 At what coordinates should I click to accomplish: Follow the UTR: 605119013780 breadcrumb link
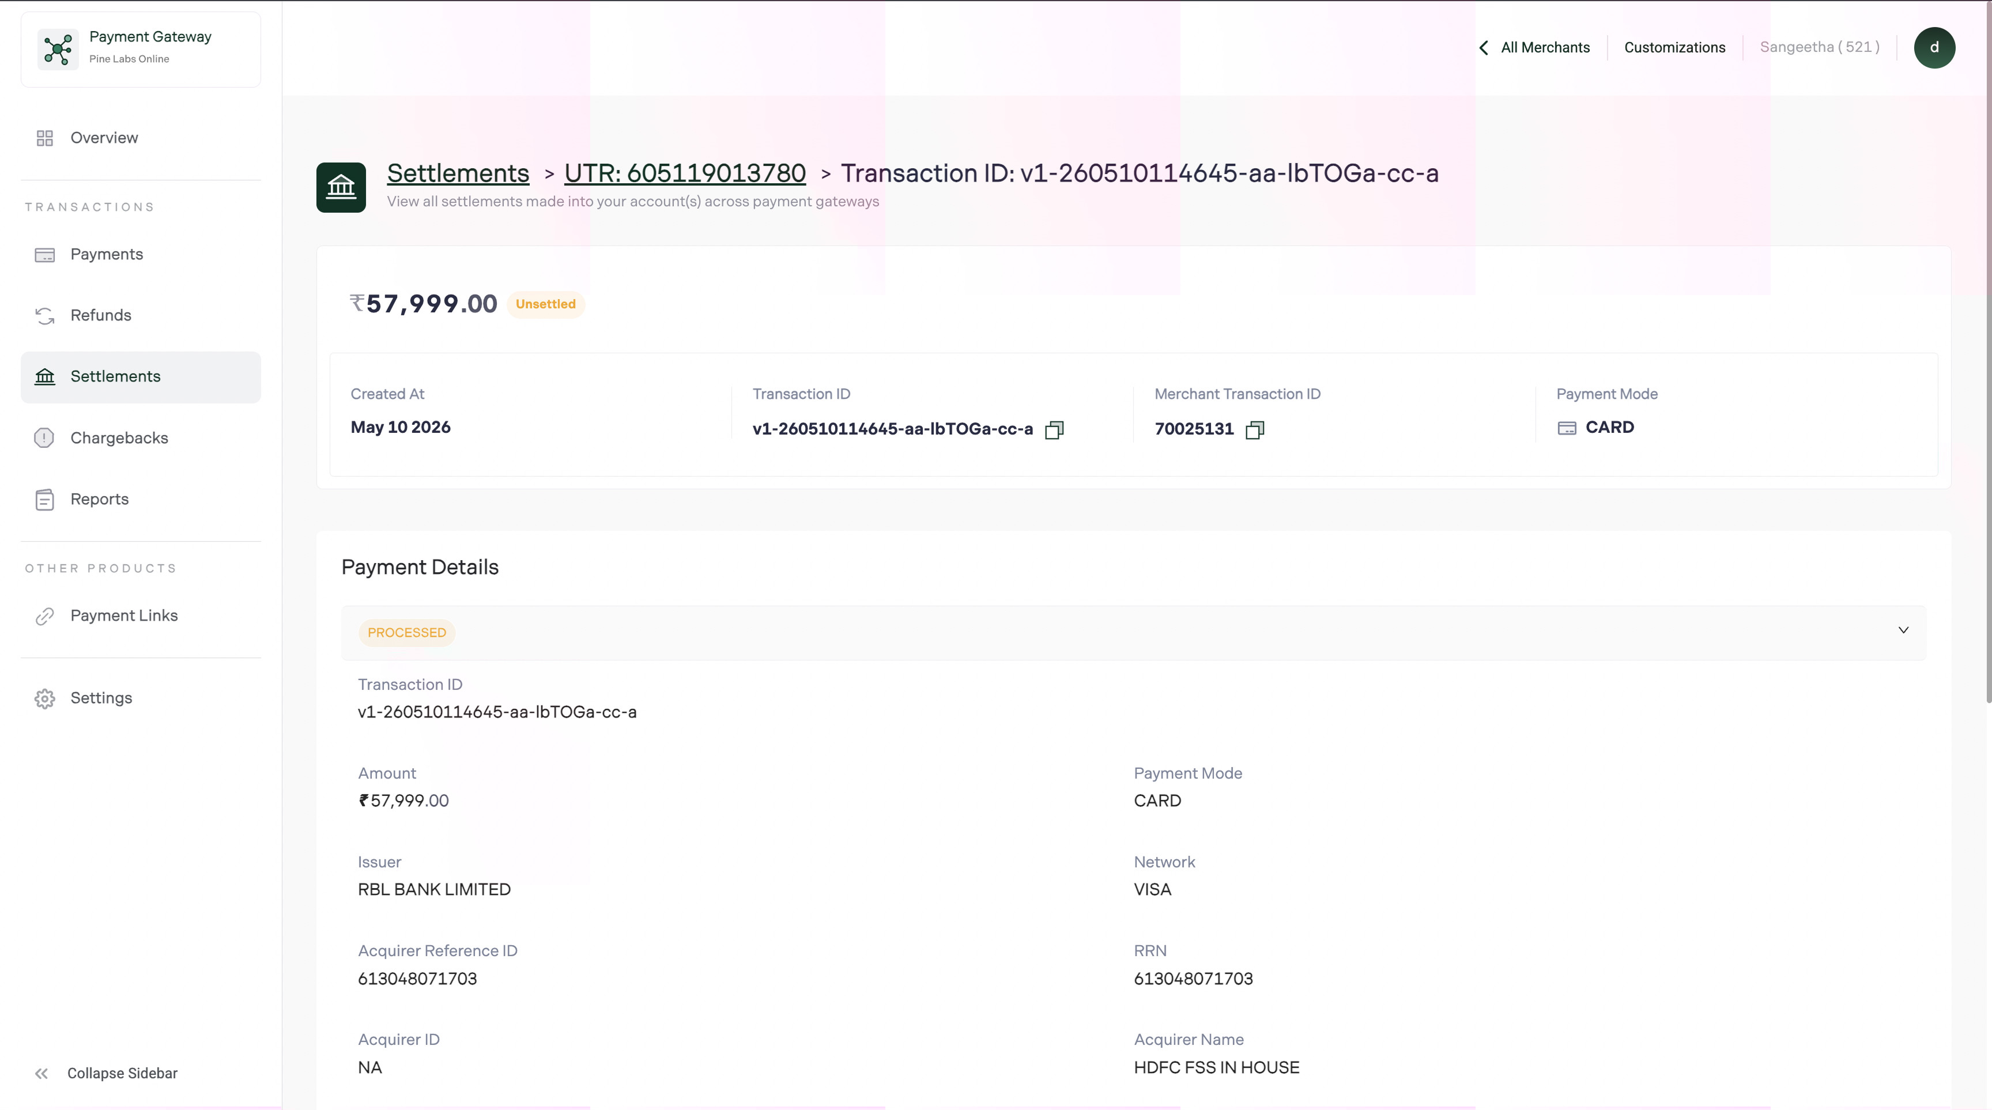(x=684, y=173)
